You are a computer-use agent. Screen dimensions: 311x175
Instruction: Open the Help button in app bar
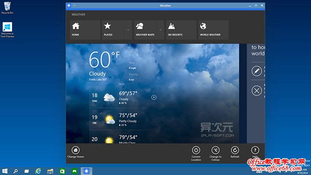255,152
